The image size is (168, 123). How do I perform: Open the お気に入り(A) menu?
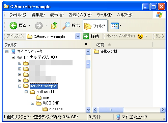80,15
